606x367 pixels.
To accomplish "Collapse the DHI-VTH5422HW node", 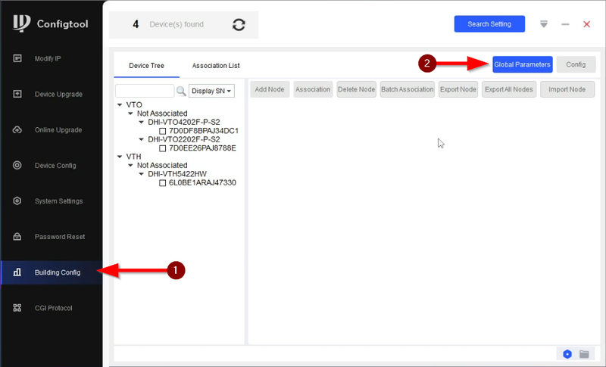I will pos(141,174).
